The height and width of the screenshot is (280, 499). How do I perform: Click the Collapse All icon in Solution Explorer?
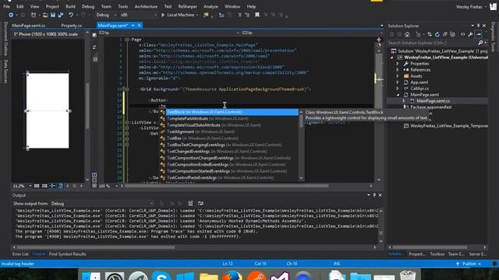pos(445,34)
